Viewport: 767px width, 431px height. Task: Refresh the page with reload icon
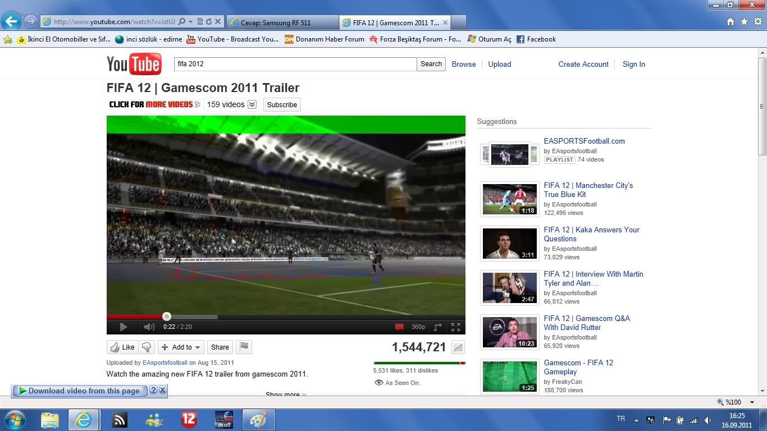pyautogui.click(x=209, y=22)
